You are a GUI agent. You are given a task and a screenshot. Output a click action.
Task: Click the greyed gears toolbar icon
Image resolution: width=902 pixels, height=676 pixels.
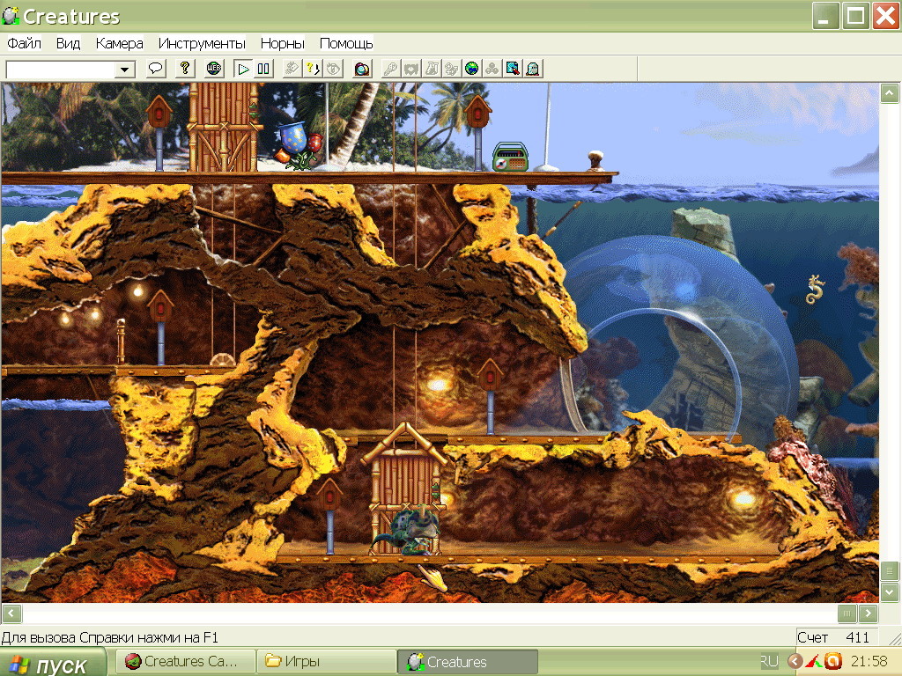click(451, 69)
